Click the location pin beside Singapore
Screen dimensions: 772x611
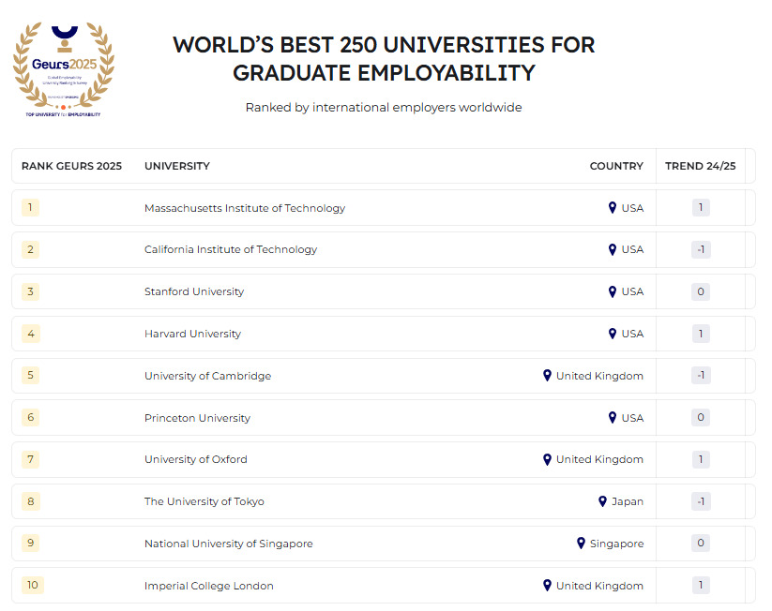click(581, 544)
